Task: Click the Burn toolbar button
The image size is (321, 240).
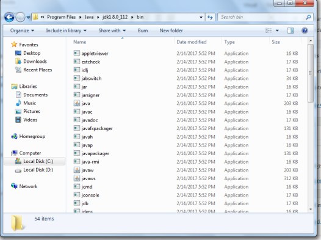Action: tap(143, 31)
